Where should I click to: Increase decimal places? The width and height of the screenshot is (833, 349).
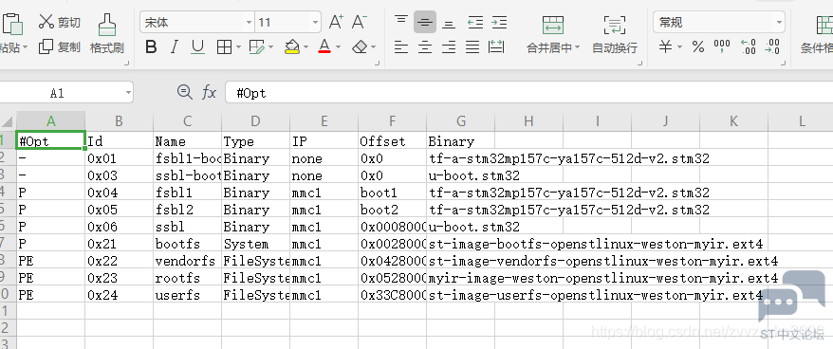tap(748, 47)
